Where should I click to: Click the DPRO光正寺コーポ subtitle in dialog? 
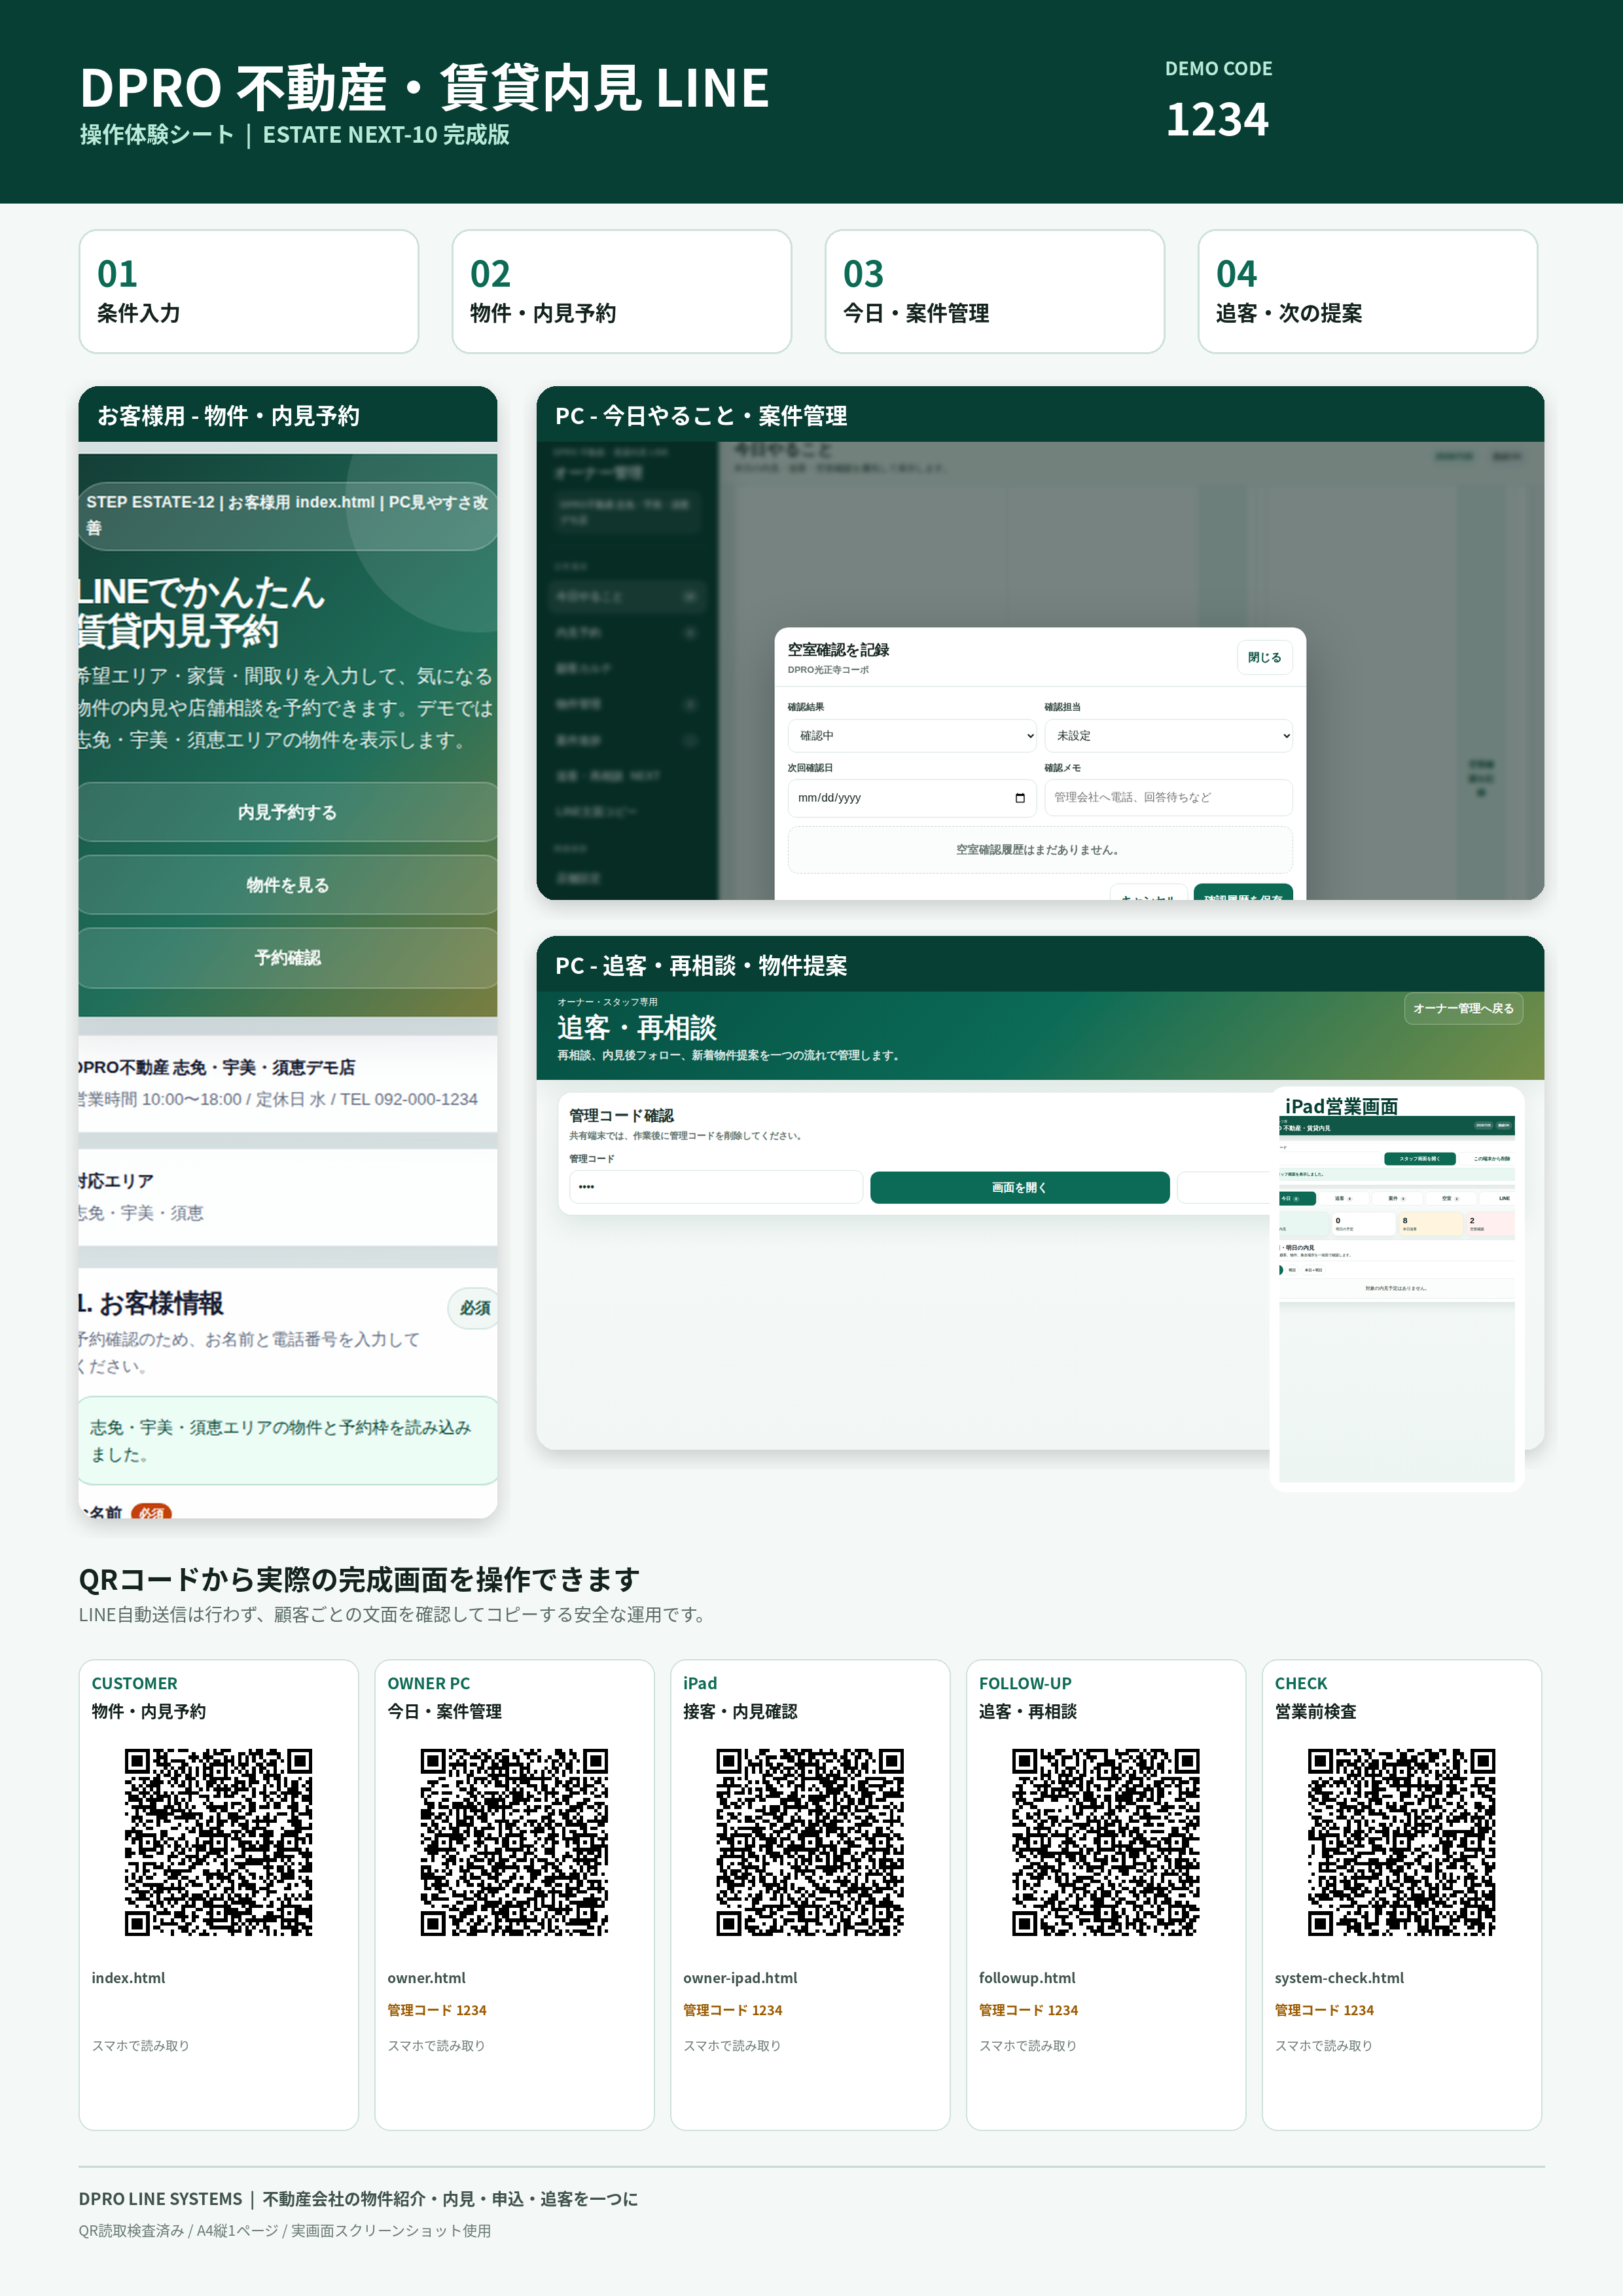pyautogui.click(x=828, y=670)
